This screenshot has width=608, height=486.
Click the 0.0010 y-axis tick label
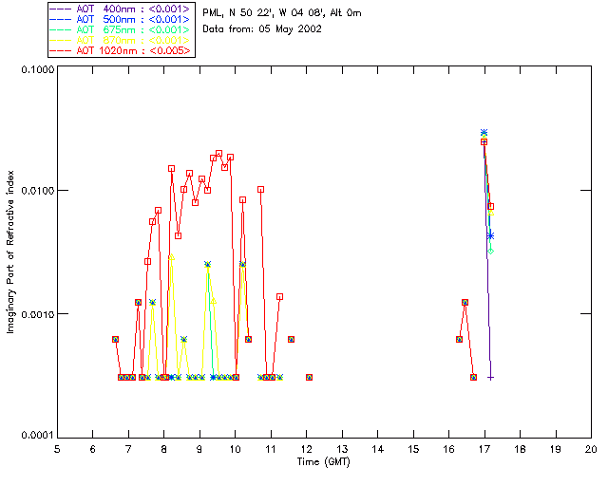click(37, 314)
